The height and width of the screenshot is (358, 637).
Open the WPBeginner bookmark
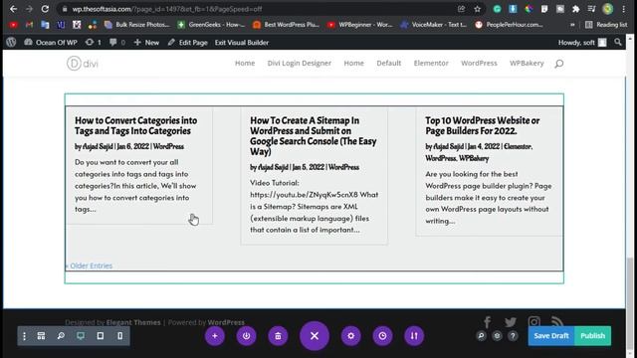pyautogui.click(x=360, y=25)
